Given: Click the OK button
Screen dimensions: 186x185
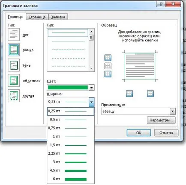Looking at the screenshot, I should pyautogui.click(x=139, y=133).
